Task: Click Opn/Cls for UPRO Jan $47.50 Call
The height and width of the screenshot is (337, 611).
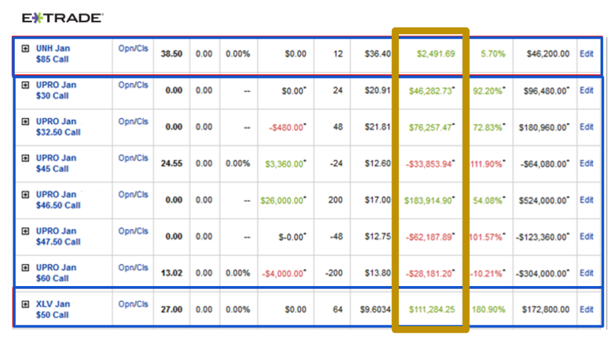Action: click(x=133, y=231)
